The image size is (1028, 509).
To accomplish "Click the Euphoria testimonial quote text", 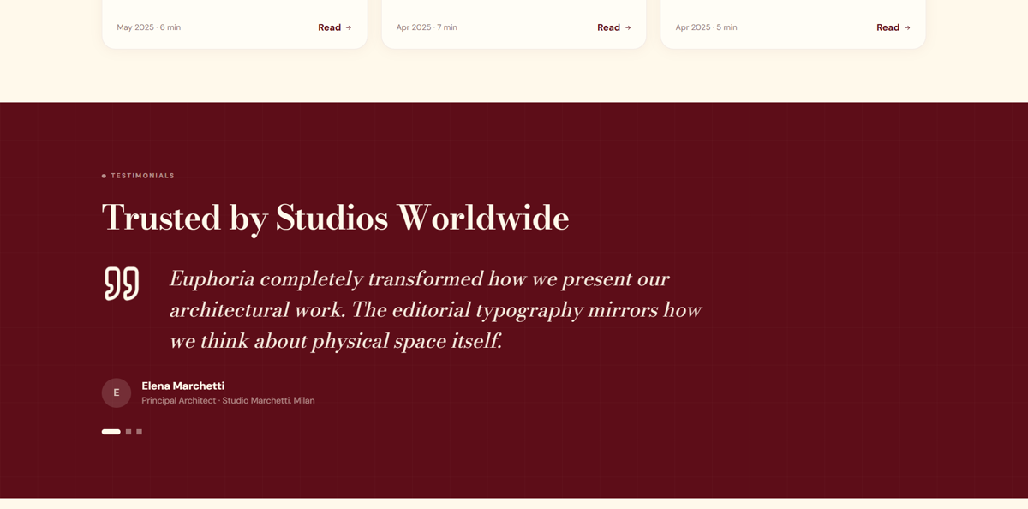I will (x=435, y=309).
